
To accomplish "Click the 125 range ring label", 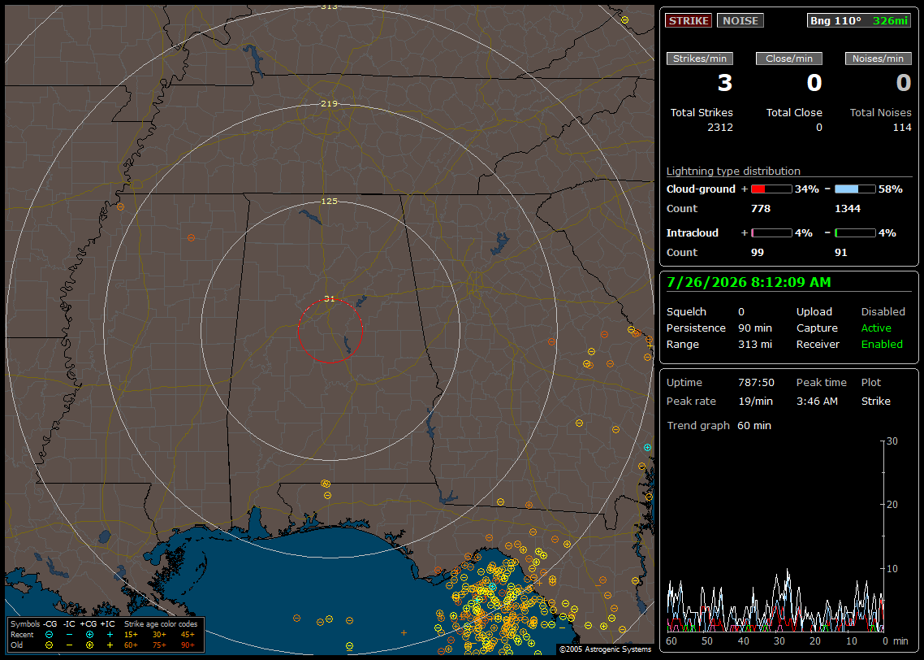I will [330, 201].
